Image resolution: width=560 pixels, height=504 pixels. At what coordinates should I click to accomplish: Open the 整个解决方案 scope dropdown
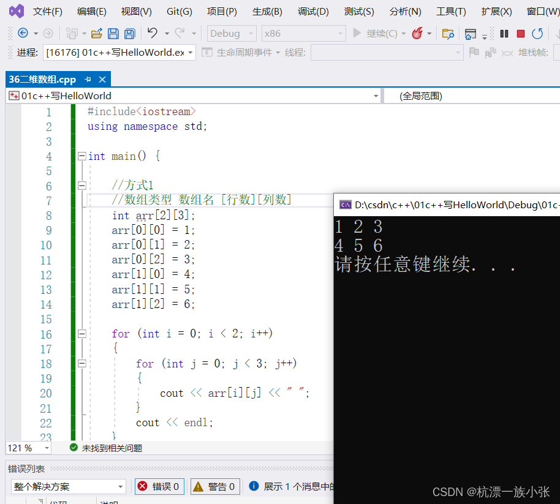[69, 486]
